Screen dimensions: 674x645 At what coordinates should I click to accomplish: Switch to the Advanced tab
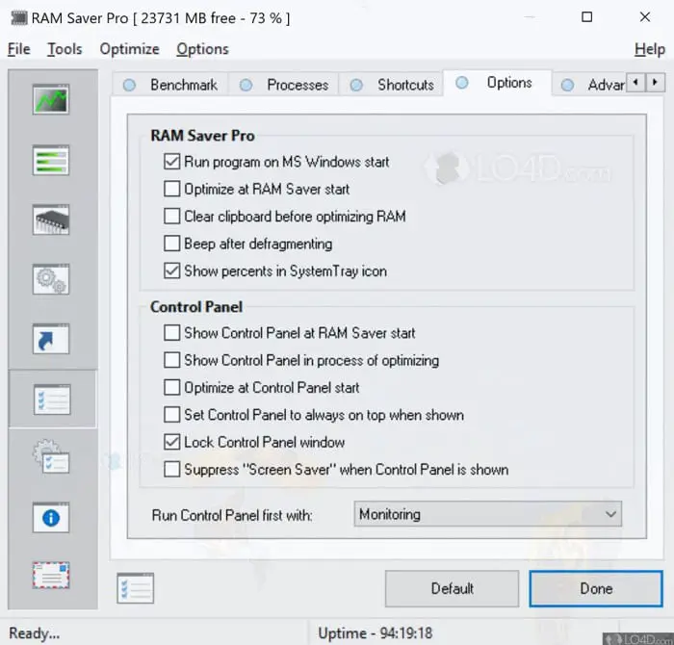589,85
